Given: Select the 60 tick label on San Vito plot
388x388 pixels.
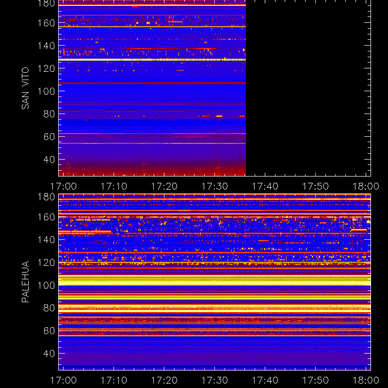Looking at the screenshot, I should pos(49,137).
